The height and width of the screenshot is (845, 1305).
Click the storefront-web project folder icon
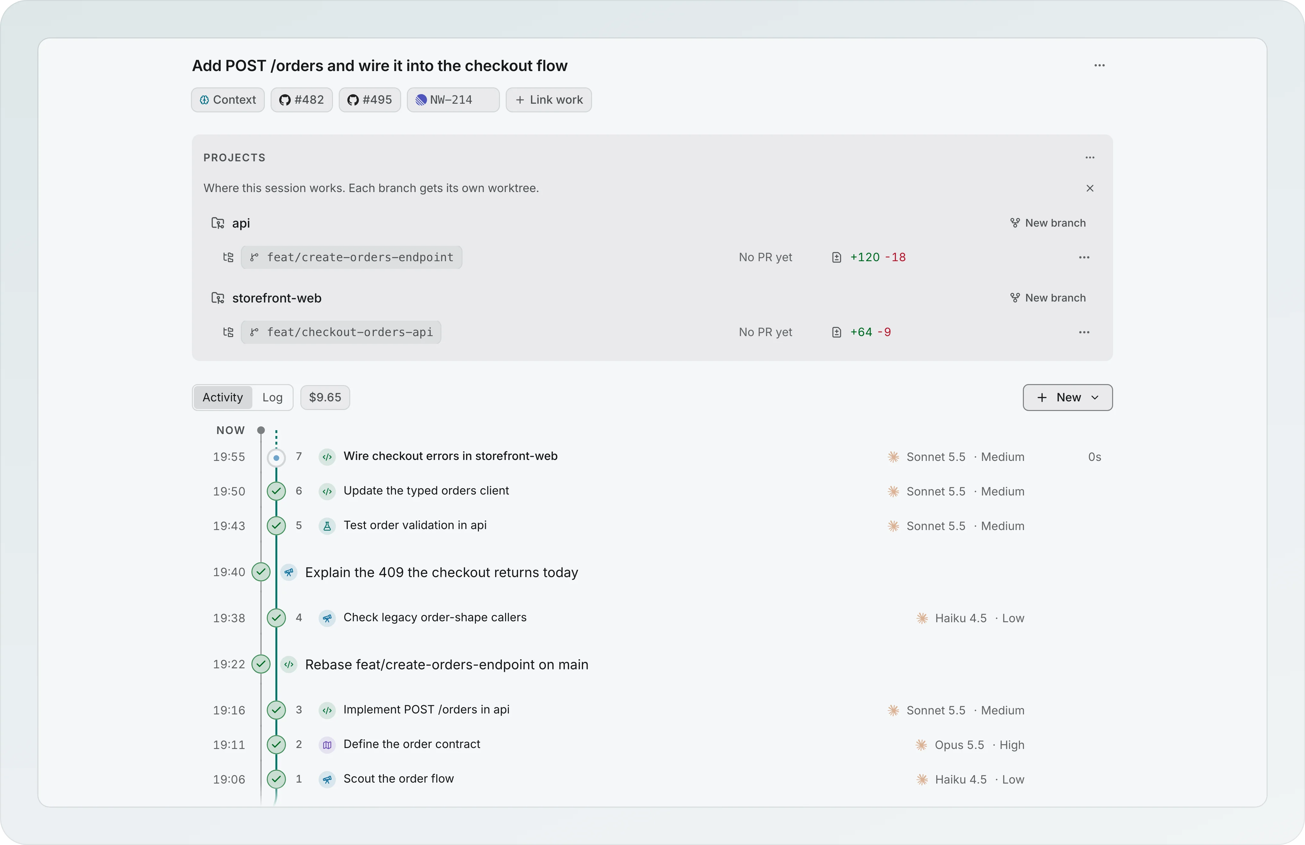tap(218, 298)
